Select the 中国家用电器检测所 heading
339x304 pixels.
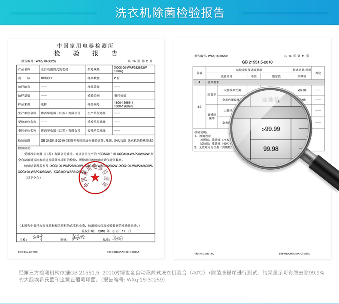[85, 45]
